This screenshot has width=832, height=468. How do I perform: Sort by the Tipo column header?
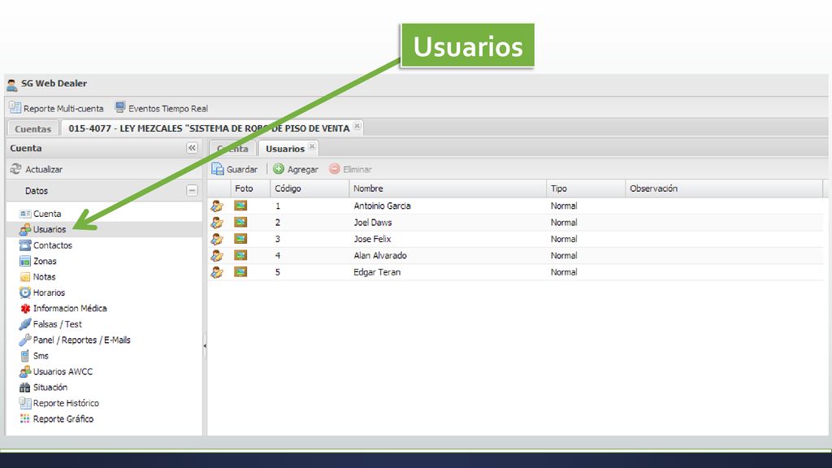pos(586,188)
